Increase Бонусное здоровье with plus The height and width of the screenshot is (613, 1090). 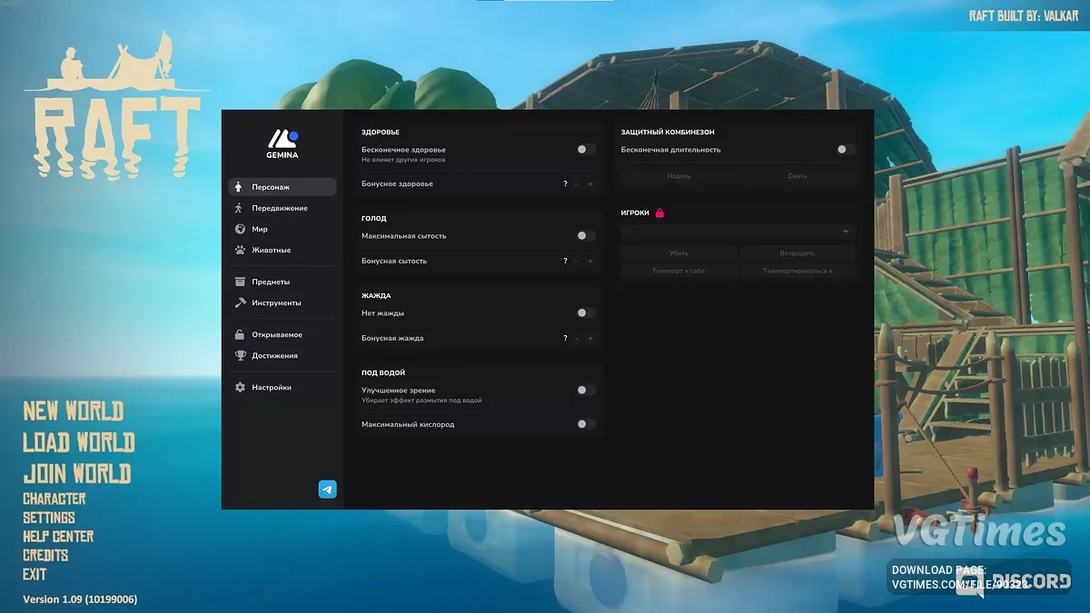590,184
